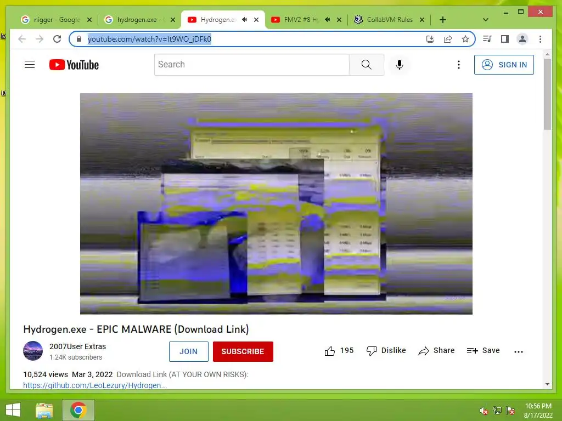Image resolution: width=562 pixels, height=421 pixels.
Task: Click the YouTube logo
Action: pyautogui.click(x=74, y=65)
